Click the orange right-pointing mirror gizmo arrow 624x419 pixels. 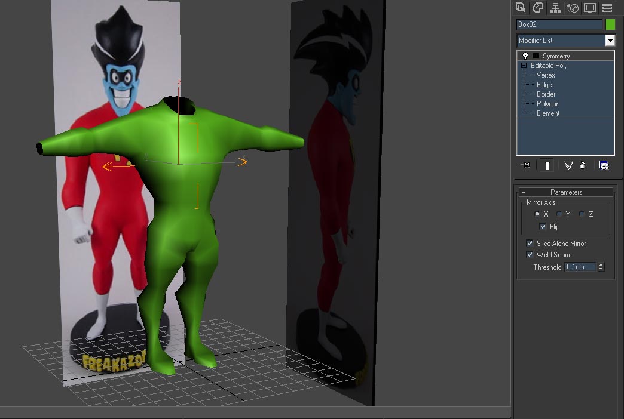point(242,162)
